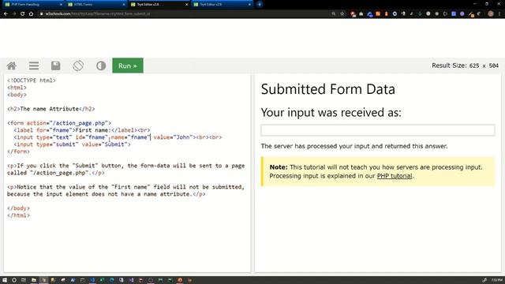
Task: Place cursor in the h2 name Attribute line
Action: [50, 109]
